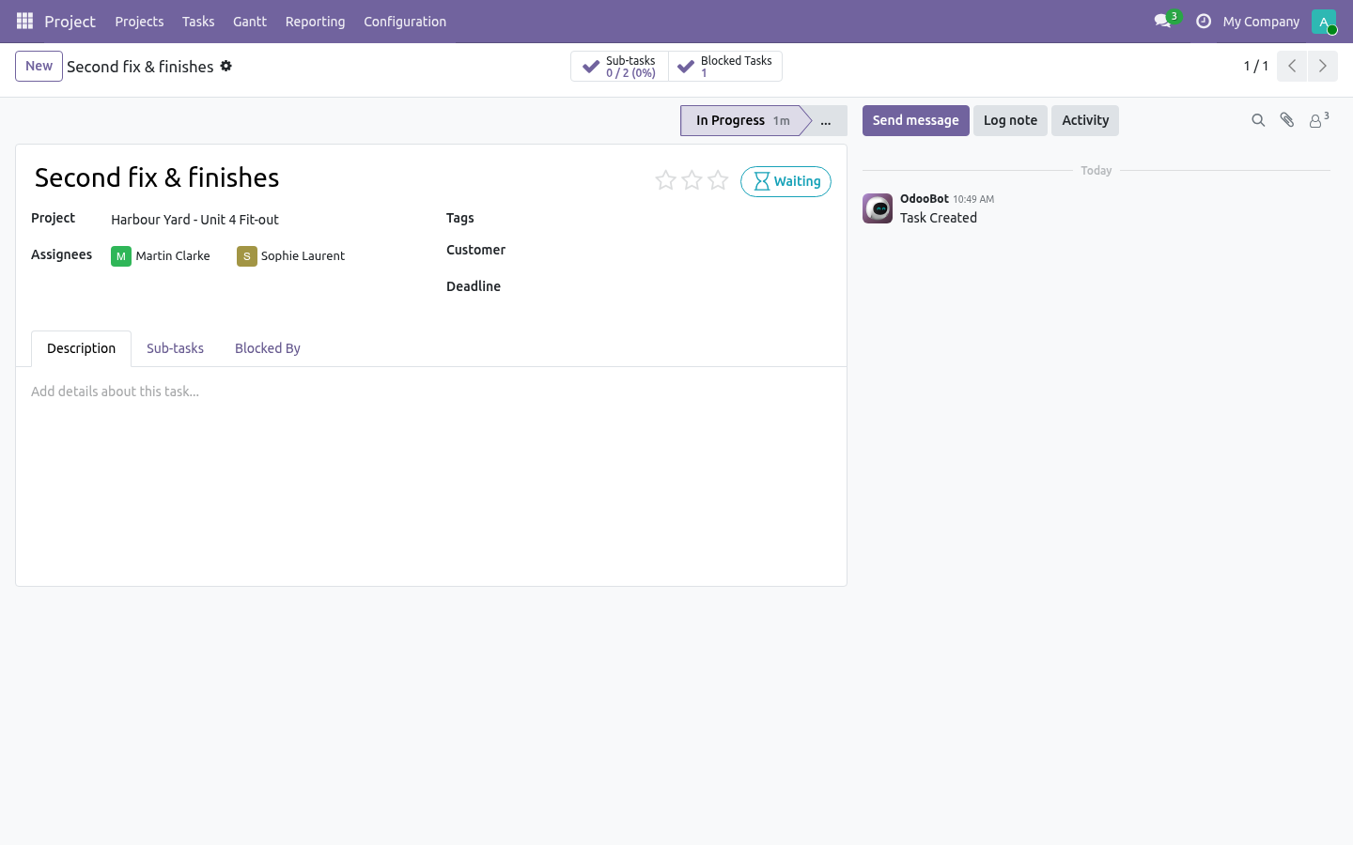Expand more stages with the ellipsis button
Screen dimensions: 1353x845
tap(826, 120)
